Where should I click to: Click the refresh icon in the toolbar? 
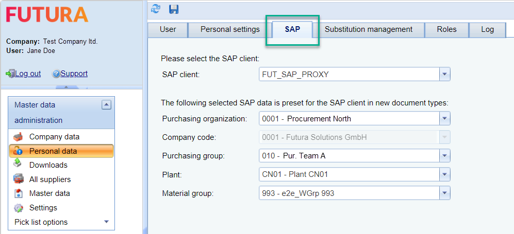pos(156,9)
